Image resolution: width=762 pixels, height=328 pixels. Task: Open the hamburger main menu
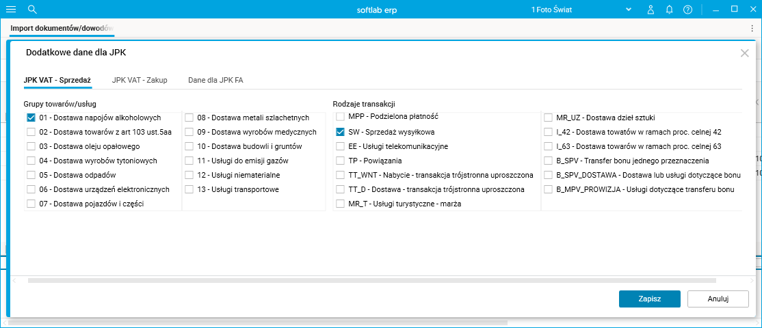click(11, 10)
